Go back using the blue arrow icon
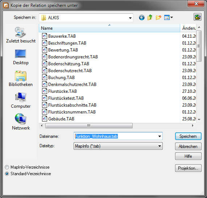This screenshot has height=198, width=207. click(x=142, y=17)
